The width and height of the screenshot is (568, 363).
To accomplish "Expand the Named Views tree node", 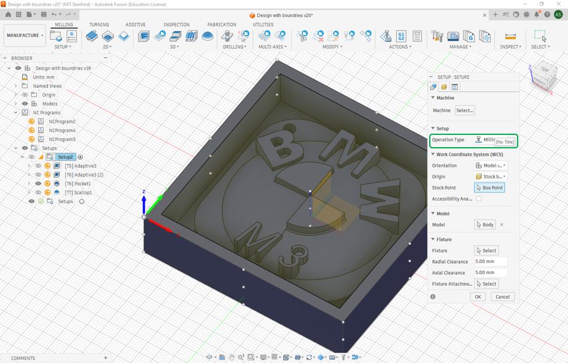I will pyautogui.click(x=16, y=86).
